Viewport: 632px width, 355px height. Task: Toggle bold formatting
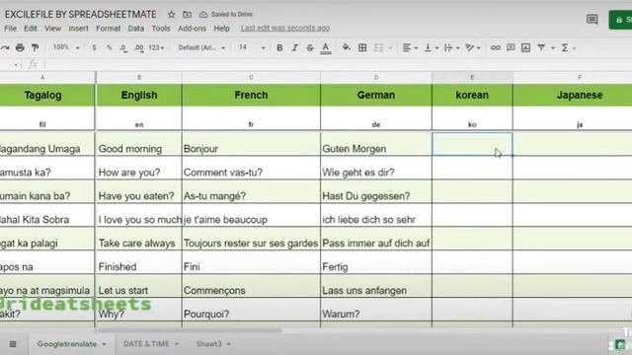279,48
